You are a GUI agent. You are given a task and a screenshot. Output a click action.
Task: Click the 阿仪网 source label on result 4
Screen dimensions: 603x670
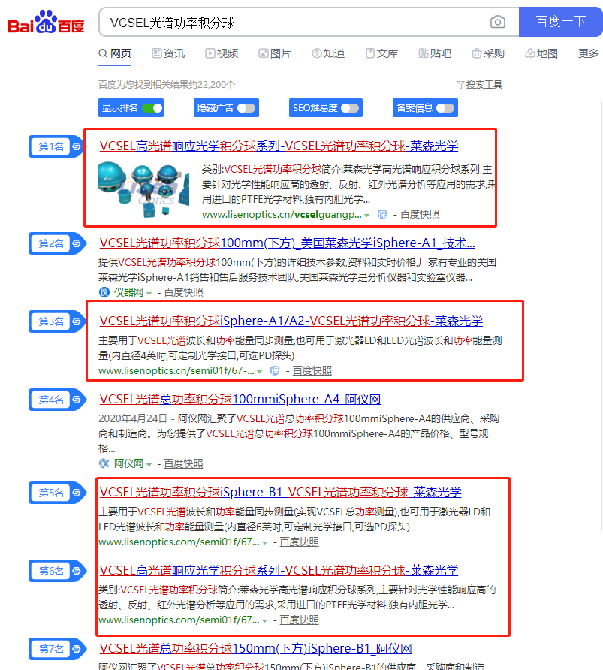[x=128, y=463]
